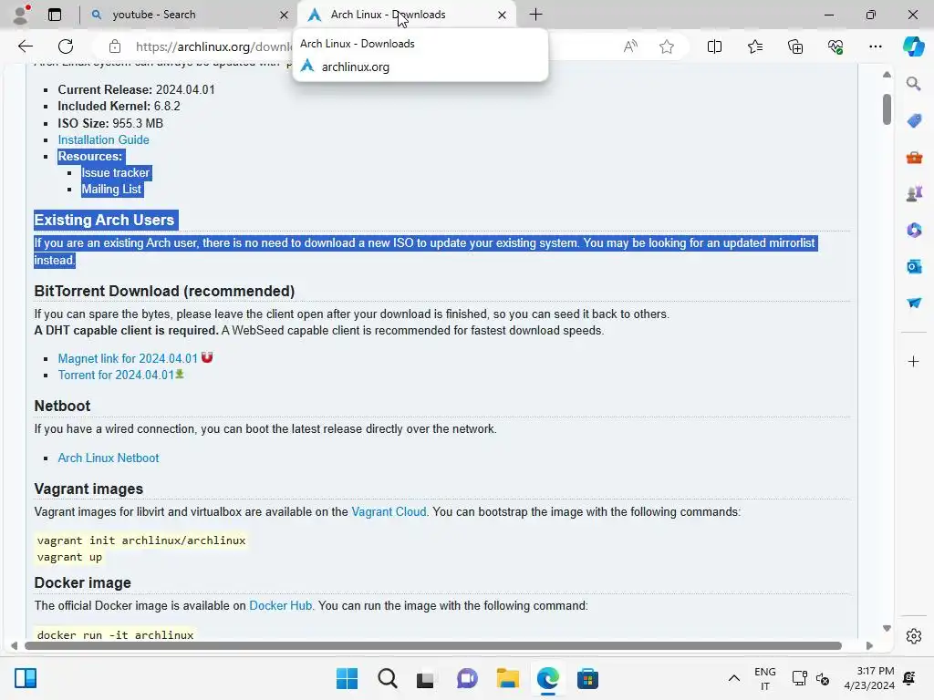Open sidebar Drop paper-plane icon

(914, 303)
